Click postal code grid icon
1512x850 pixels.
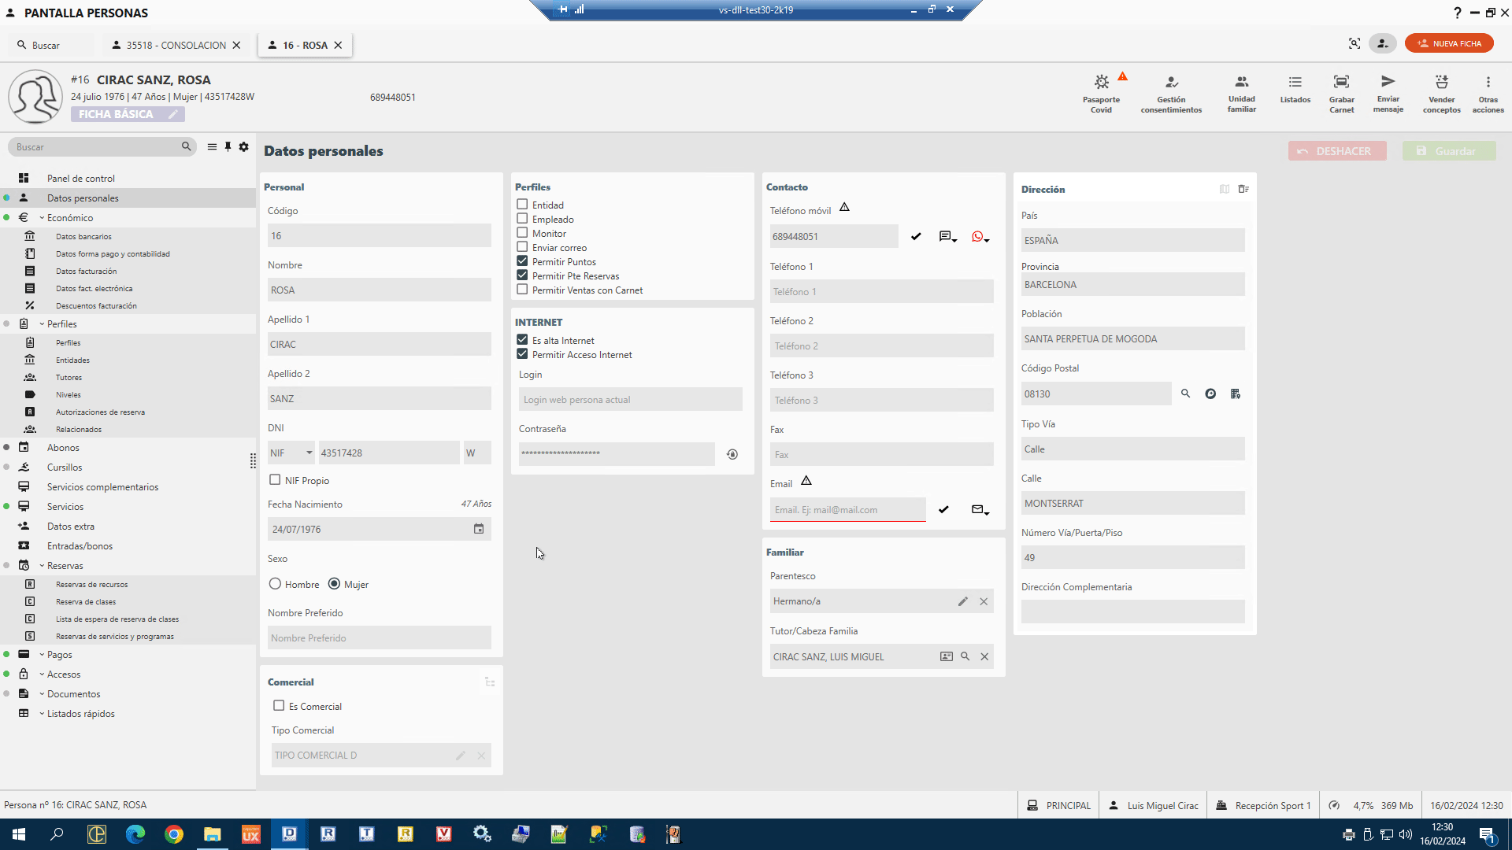1236,394
